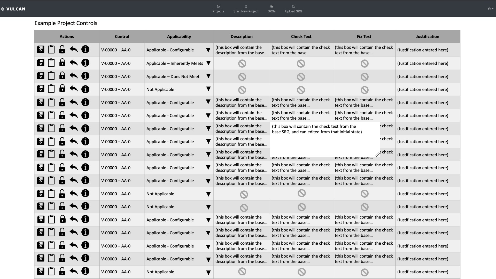Image resolution: width=496 pixels, height=279 pixels.
Task: Open the Upload SRG page
Action: pos(293,9)
